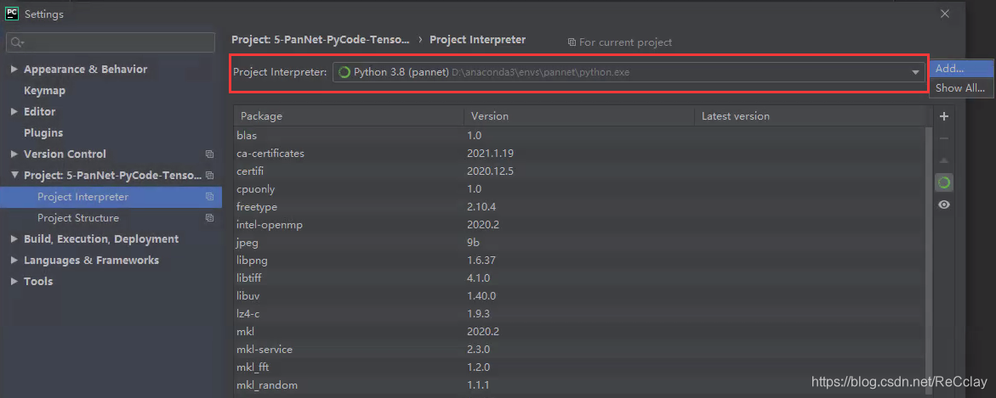This screenshot has height=398, width=996.
Task: Select the mkl_fft package row
Action: point(581,367)
